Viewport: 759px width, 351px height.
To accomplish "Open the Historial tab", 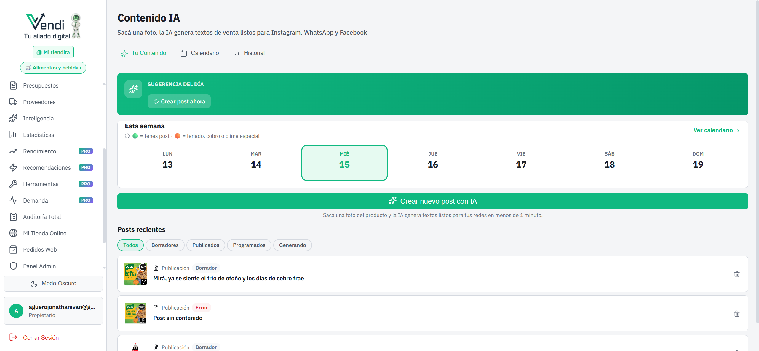I will pyautogui.click(x=249, y=53).
